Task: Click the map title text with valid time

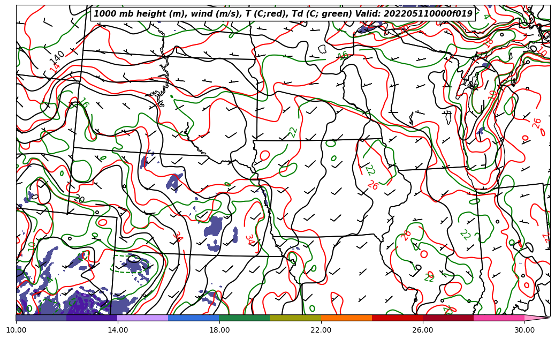Action: [x=283, y=13]
